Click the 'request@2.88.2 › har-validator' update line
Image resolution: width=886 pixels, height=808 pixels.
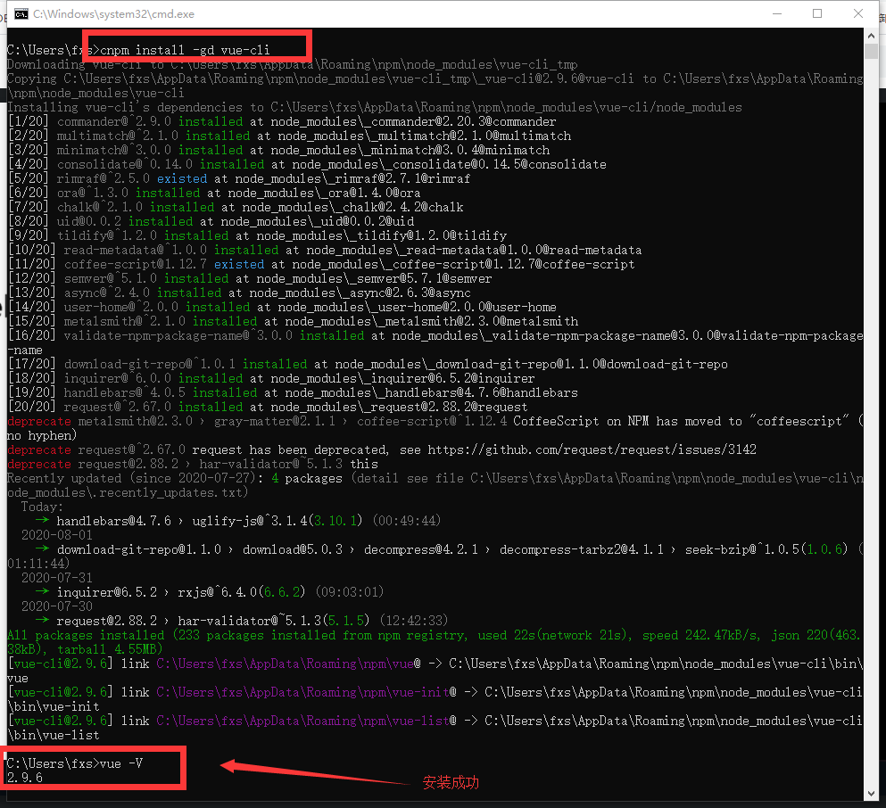[x=242, y=621]
